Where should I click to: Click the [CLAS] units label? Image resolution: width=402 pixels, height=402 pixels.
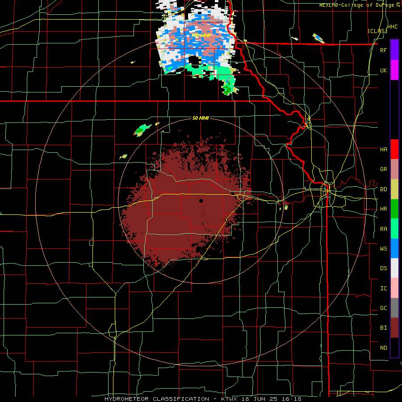pyautogui.click(x=377, y=31)
